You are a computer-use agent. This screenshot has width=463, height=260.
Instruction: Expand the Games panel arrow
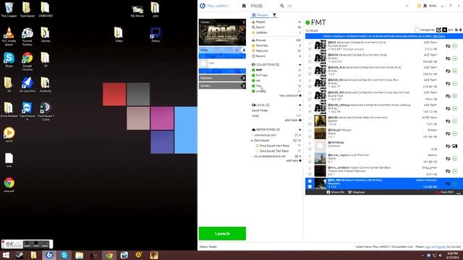pyautogui.click(x=244, y=22)
